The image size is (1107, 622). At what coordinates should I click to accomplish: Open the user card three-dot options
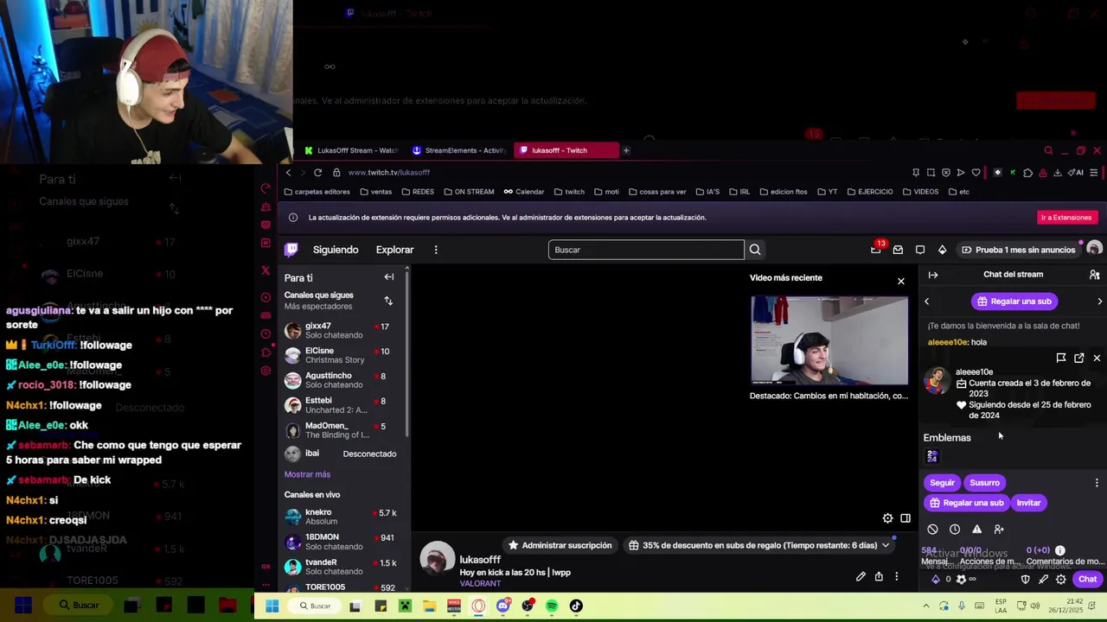click(1097, 483)
